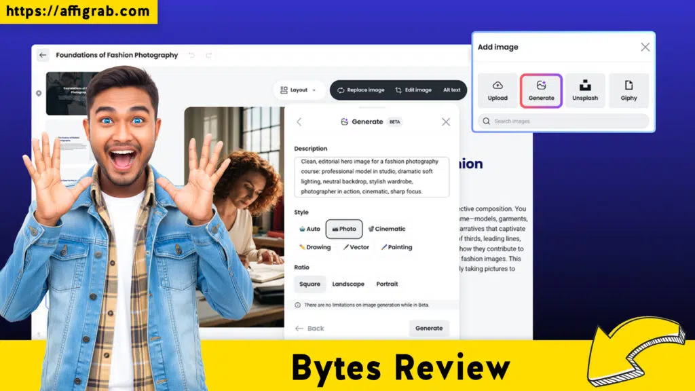The image size is (695, 391).
Task: Click the location pin icon in left sidebar
Action: (39, 94)
